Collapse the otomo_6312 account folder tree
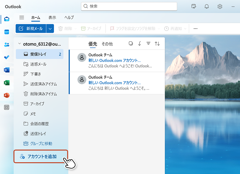The image size is (240, 174). coord(19,44)
